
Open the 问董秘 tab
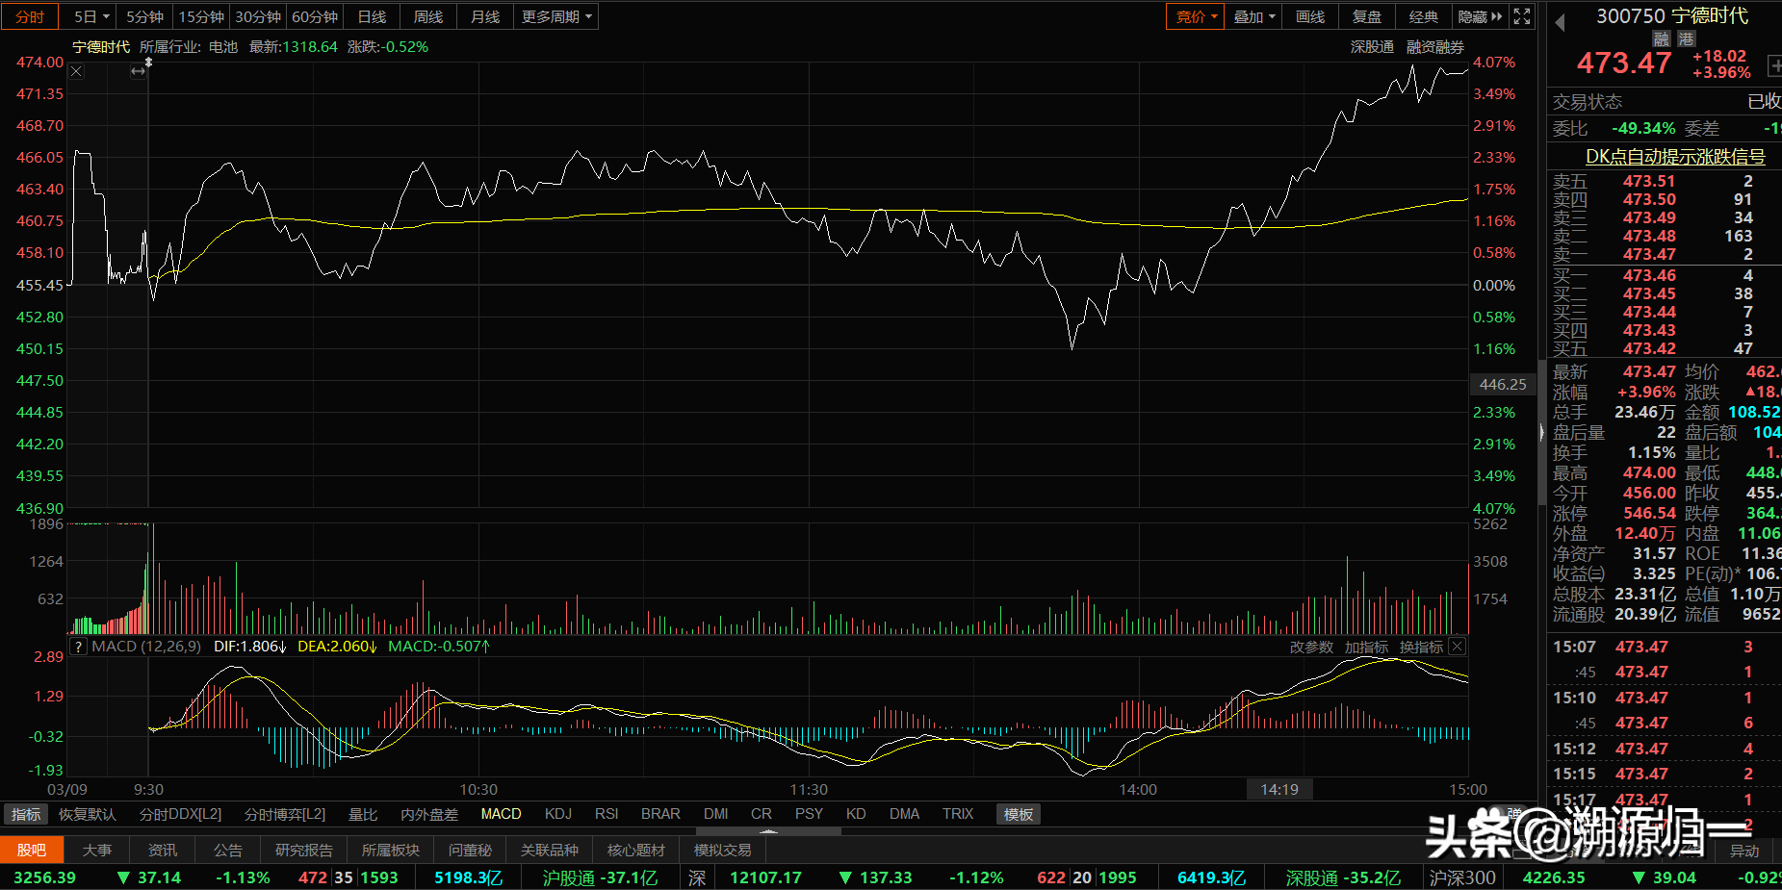(x=470, y=850)
